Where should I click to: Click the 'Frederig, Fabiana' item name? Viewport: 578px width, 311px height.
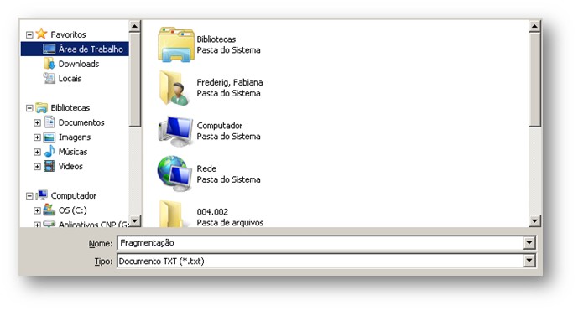tap(230, 82)
